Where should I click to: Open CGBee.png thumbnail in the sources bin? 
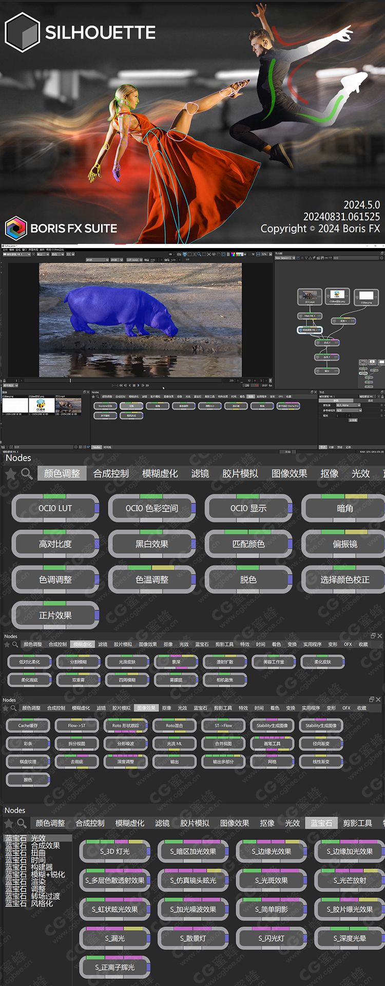14,405
